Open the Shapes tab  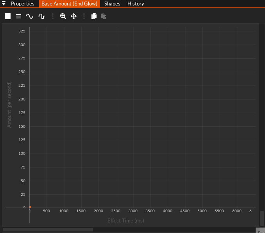[x=112, y=4]
